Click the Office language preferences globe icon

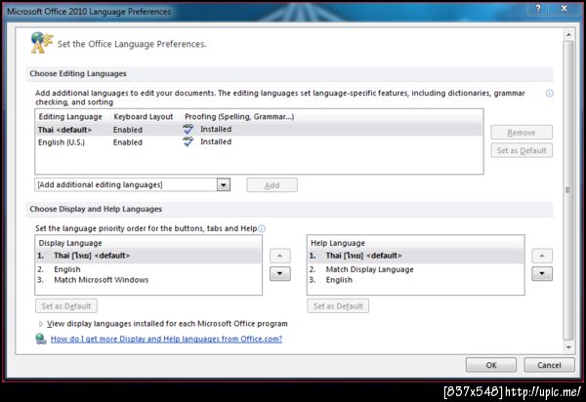point(41,43)
